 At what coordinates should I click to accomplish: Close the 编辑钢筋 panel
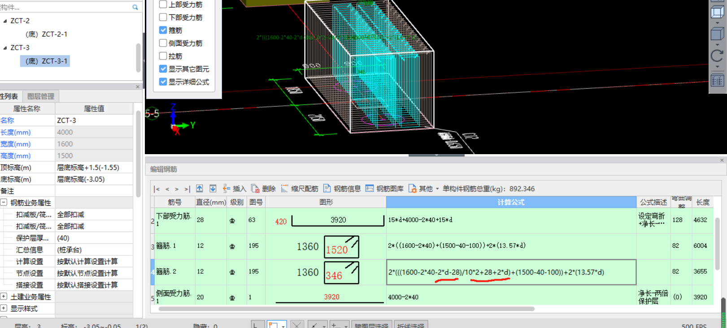pyautogui.click(x=722, y=160)
